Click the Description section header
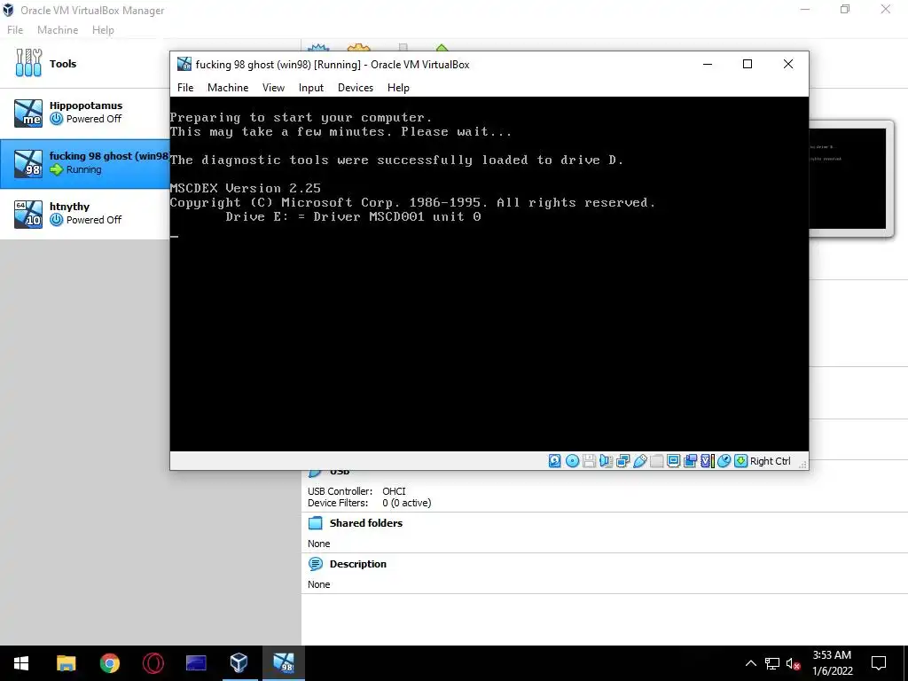Screen dimensions: 908x681 [358, 564]
